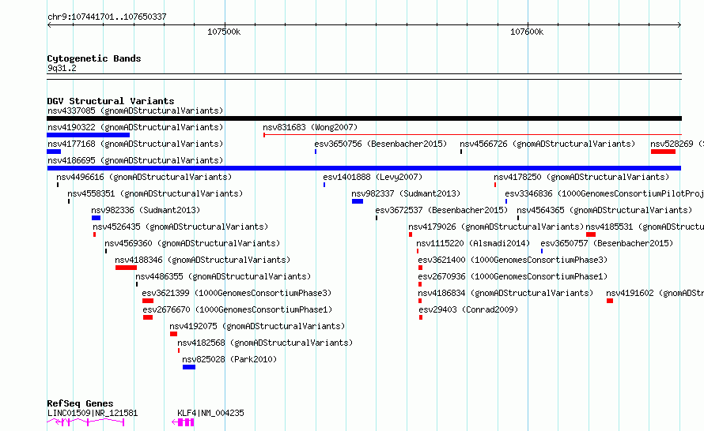Select the nsv825028 blue bar

tap(189, 367)
